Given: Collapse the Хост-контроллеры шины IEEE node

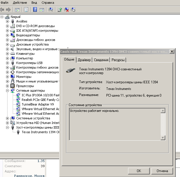Looking at the screenshot, I should click(x=7, y=127).
